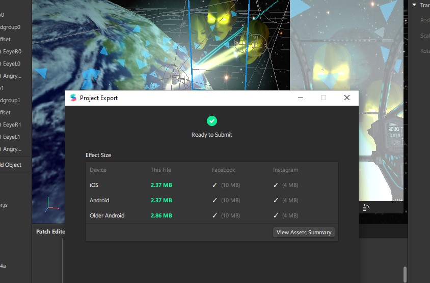Open the Patch Editor panel tab
The image size is (430, 283).
pos(50,232)
